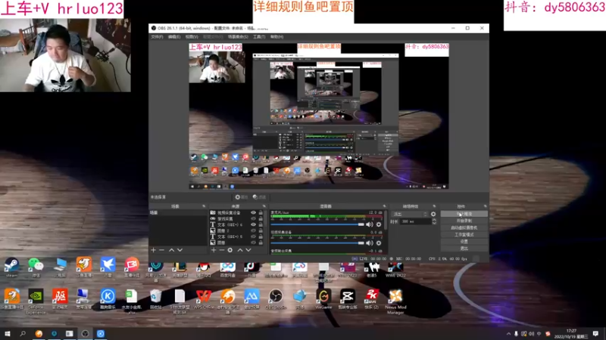Pop out the sources dock panel
This screenshot has width=606, height=340.
[x=264, y=206]
